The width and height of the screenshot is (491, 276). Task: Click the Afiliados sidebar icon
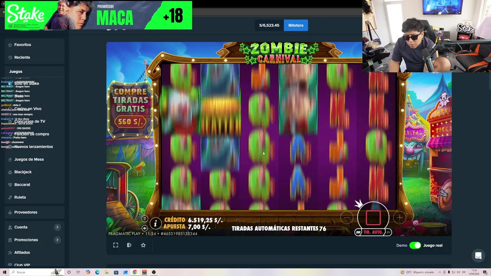pos(10,253)
